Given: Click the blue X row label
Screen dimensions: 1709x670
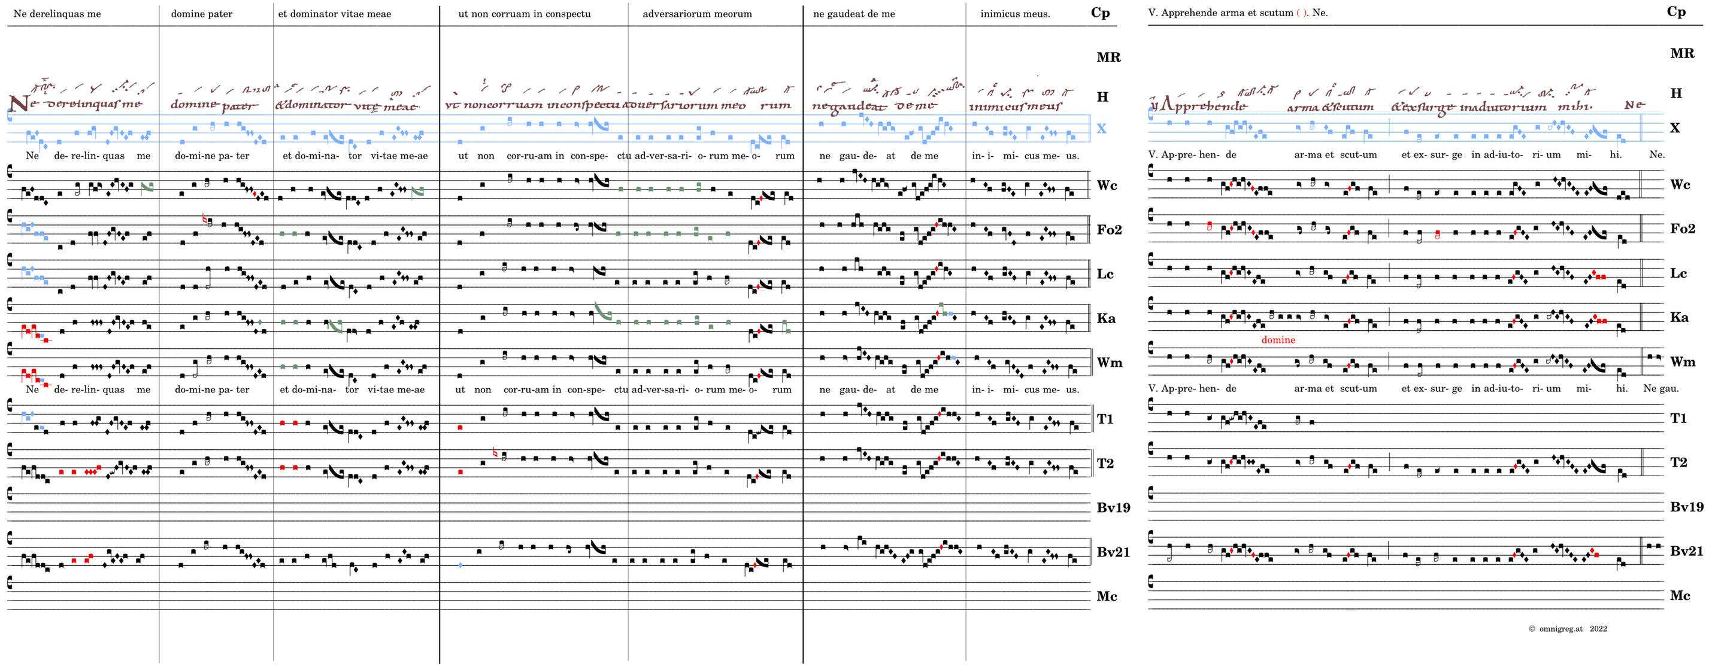Looking at the screenshot, I should [x=1101, y=129].
